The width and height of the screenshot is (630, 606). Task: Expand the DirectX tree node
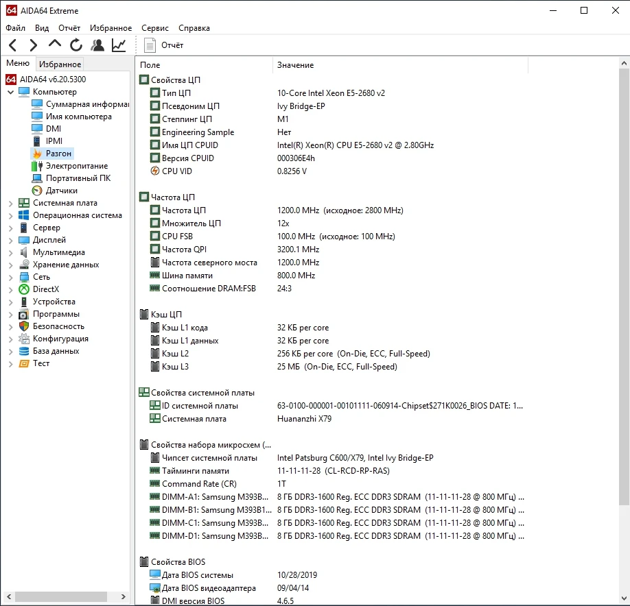(11, 290)
